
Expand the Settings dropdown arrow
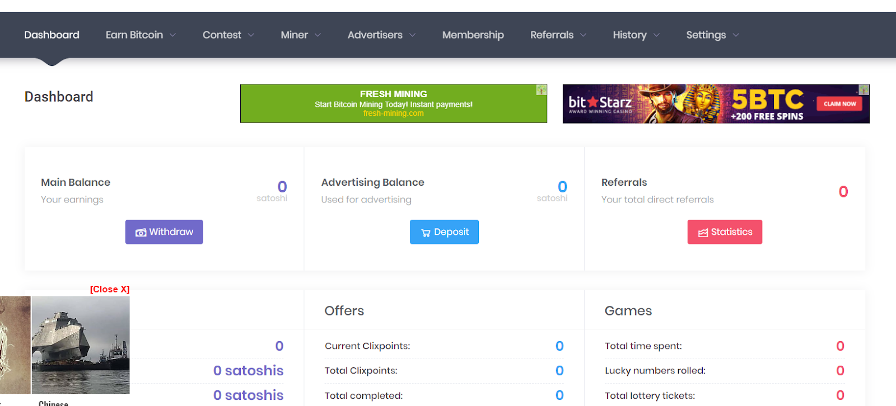(x=736, y=35)
